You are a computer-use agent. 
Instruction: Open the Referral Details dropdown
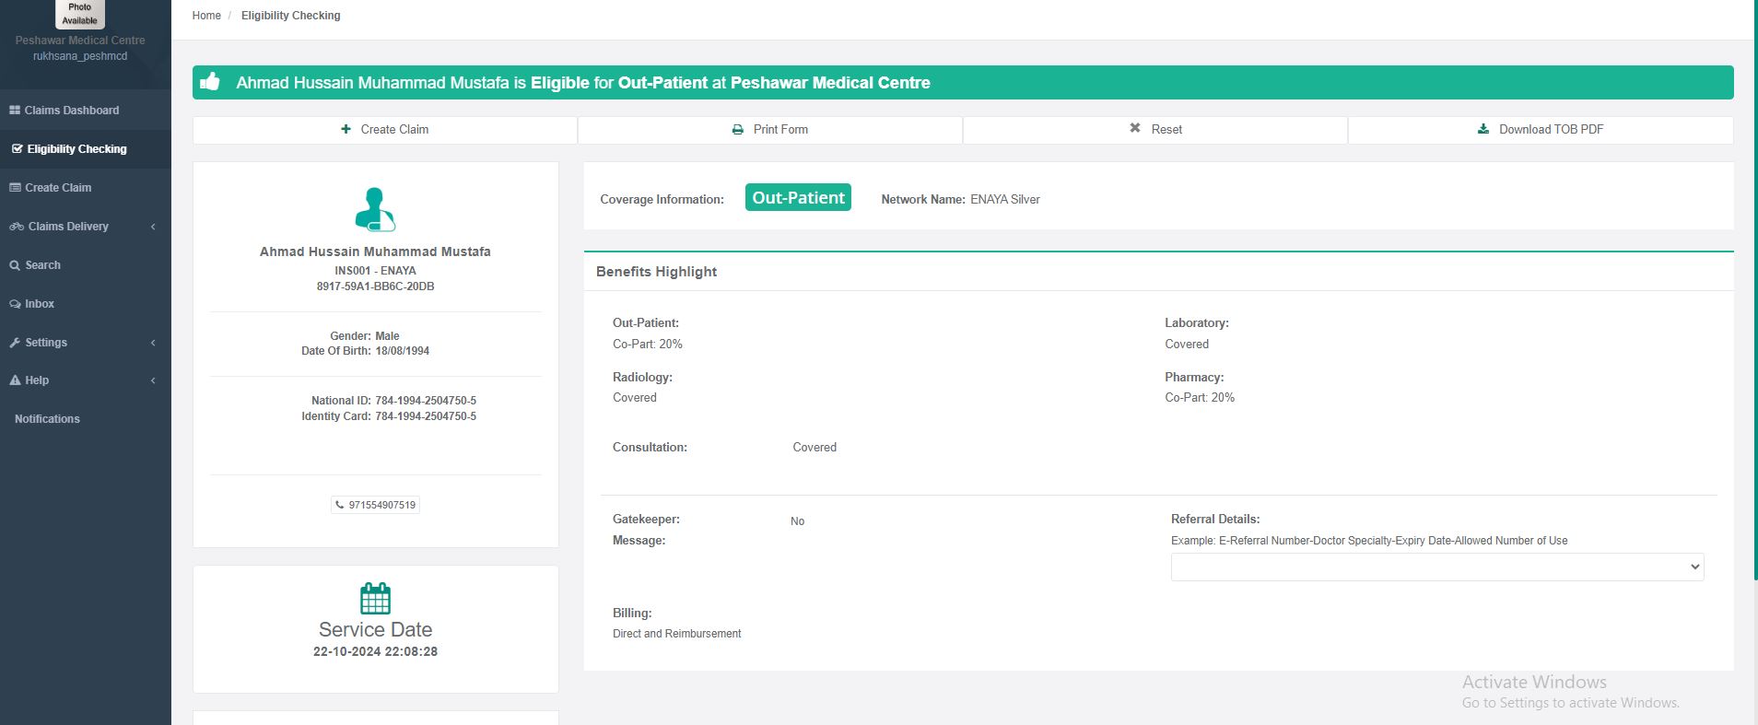[1436, 567]
